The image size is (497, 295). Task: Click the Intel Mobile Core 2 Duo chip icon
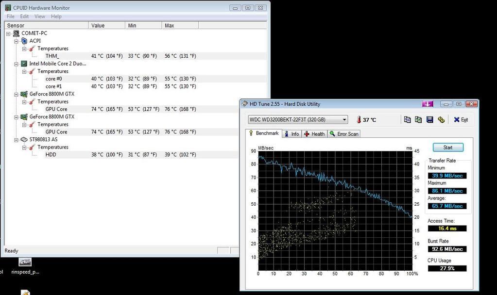click(24, 64)
